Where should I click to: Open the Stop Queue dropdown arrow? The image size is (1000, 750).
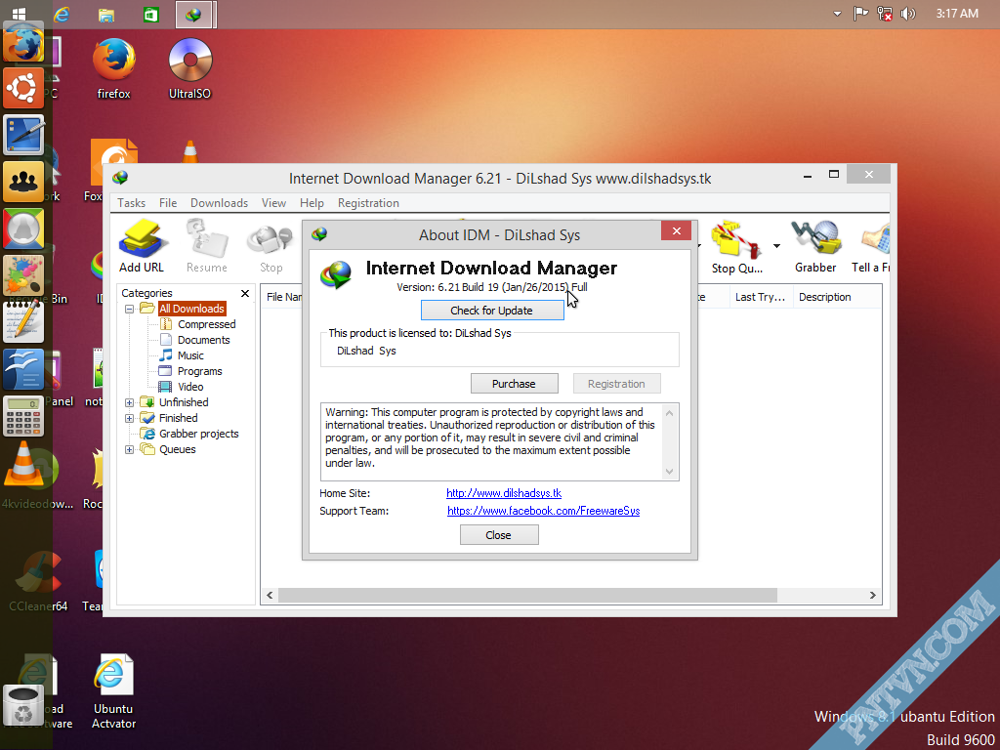(776, 246)
